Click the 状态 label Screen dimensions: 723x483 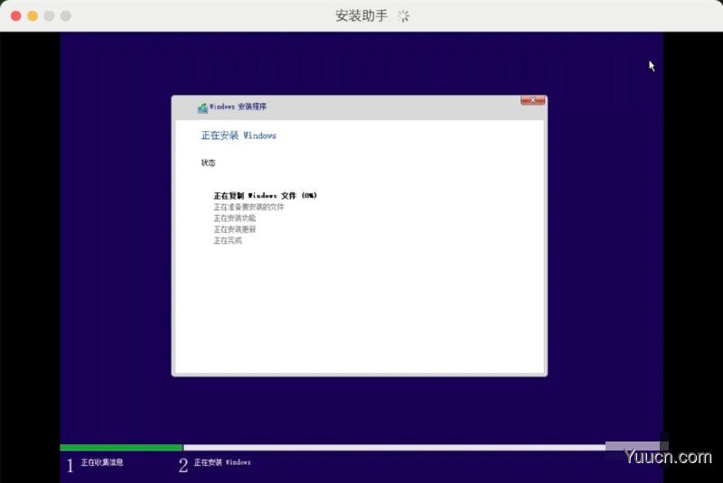click(208, 163)
